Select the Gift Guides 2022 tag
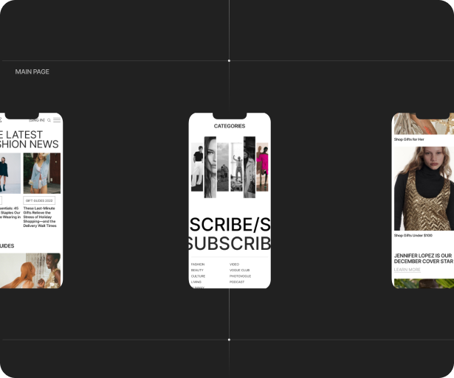The width and height of the screenshot is (454, 378). point(39,200)
